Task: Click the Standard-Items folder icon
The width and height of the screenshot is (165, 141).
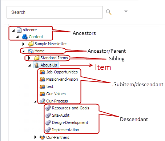Action: 36,58
